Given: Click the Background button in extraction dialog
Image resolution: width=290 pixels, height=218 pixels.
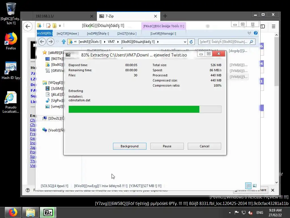Looking at the screenshot, I should [x=129, y=146].
